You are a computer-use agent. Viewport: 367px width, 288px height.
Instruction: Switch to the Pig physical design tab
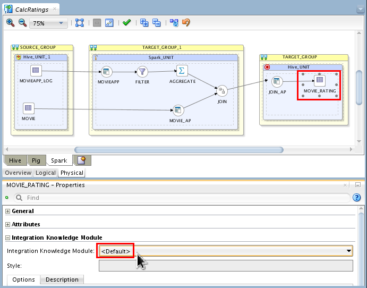tap(36, 160)
